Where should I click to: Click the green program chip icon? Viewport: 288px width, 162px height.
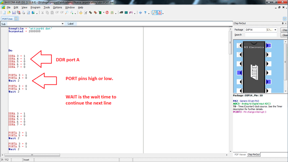click(100, 13)
